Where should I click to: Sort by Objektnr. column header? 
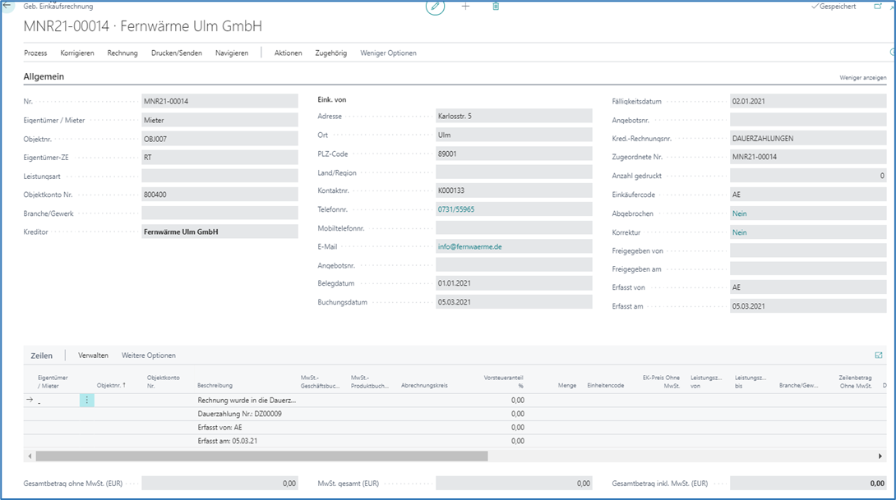point(111,385)
